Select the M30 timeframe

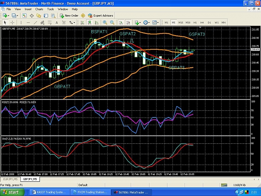coord(188,23)
